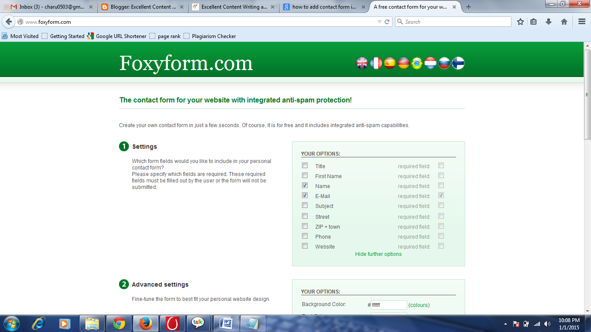Choose the Spanish flag language icon
591x332 pixels.
tap(390, 64)
